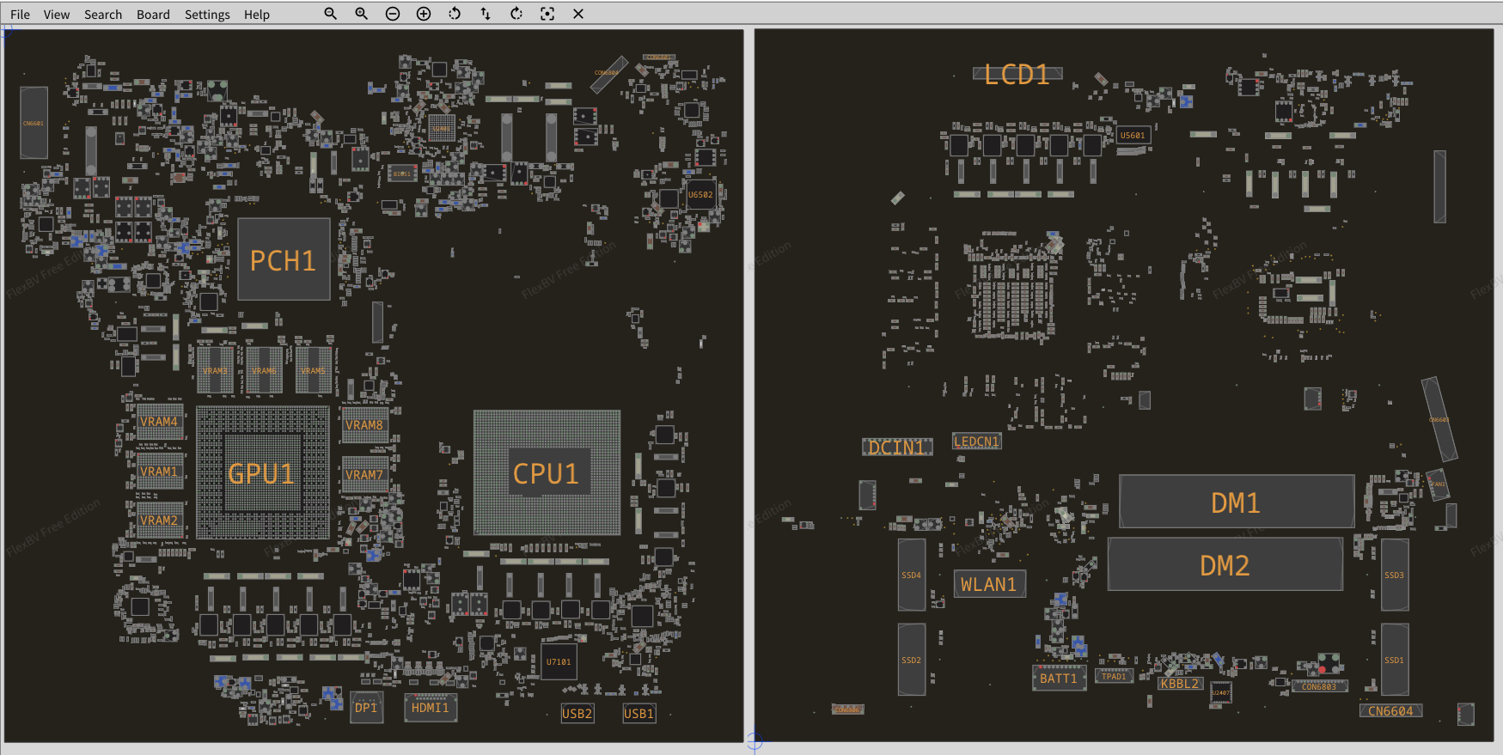Click the circled plus toolbar icon

point(424,14)
